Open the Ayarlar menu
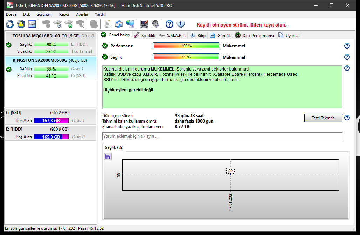 point(82,14)
